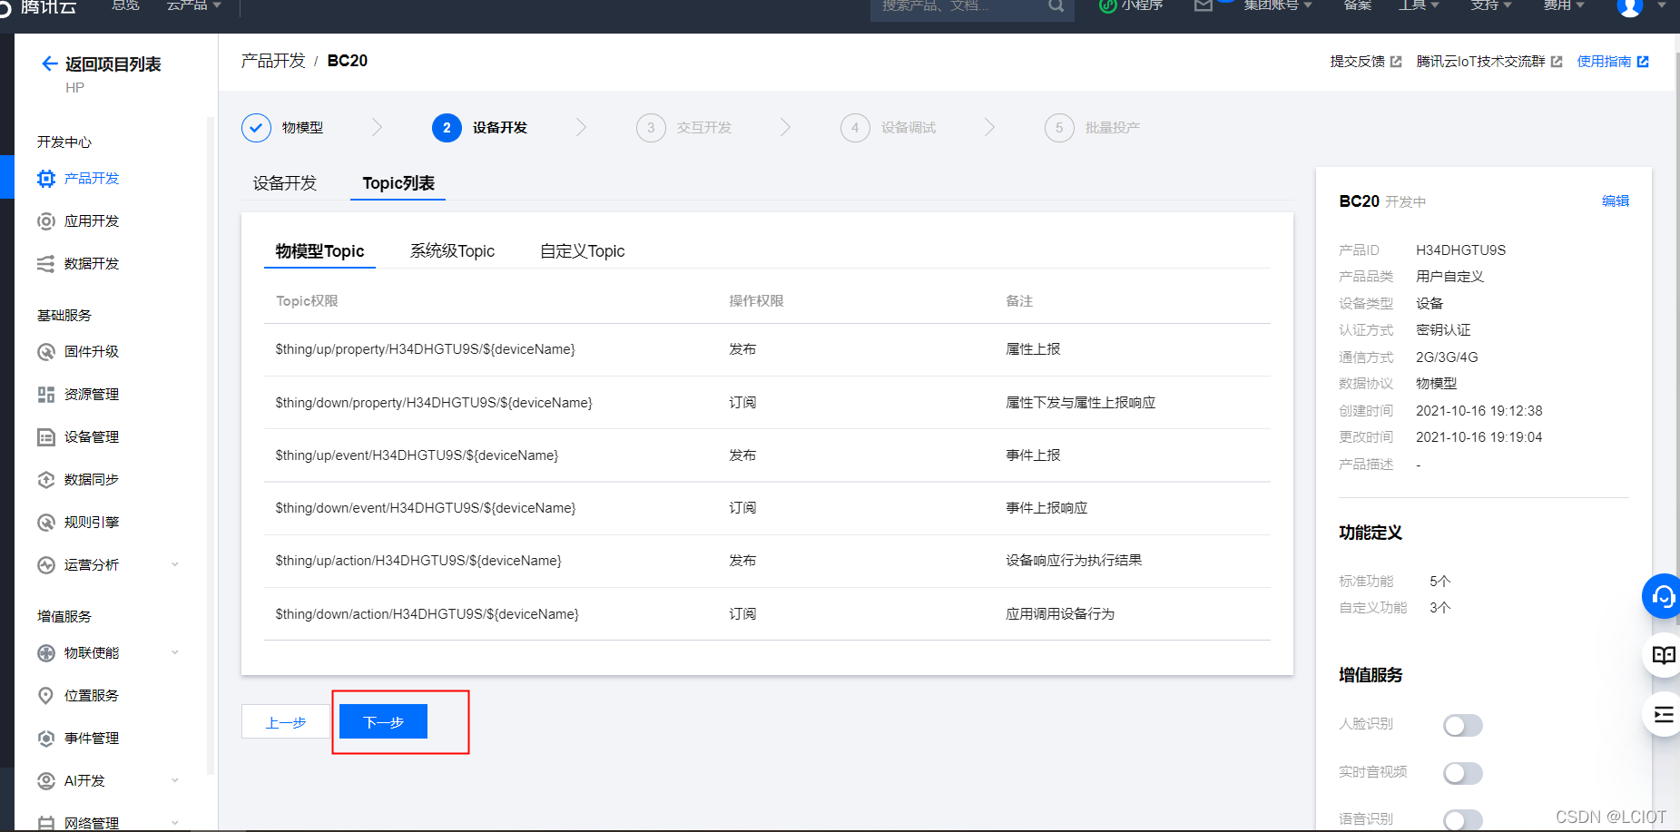
Task: Open the documentation book floating button
Action: point(1663,655)
